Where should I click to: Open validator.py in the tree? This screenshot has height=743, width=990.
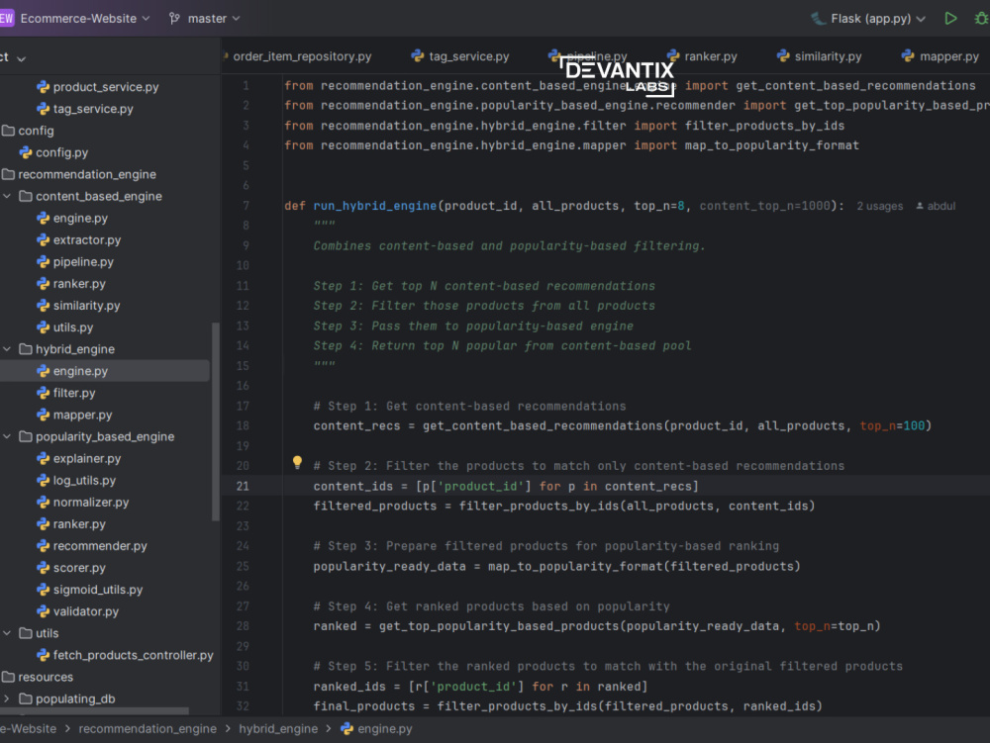pyautogui.click(x=86, y=611)
